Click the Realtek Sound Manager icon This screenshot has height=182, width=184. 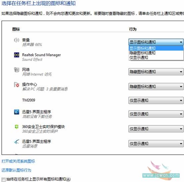pyautogui.click(x=17, y=55)
